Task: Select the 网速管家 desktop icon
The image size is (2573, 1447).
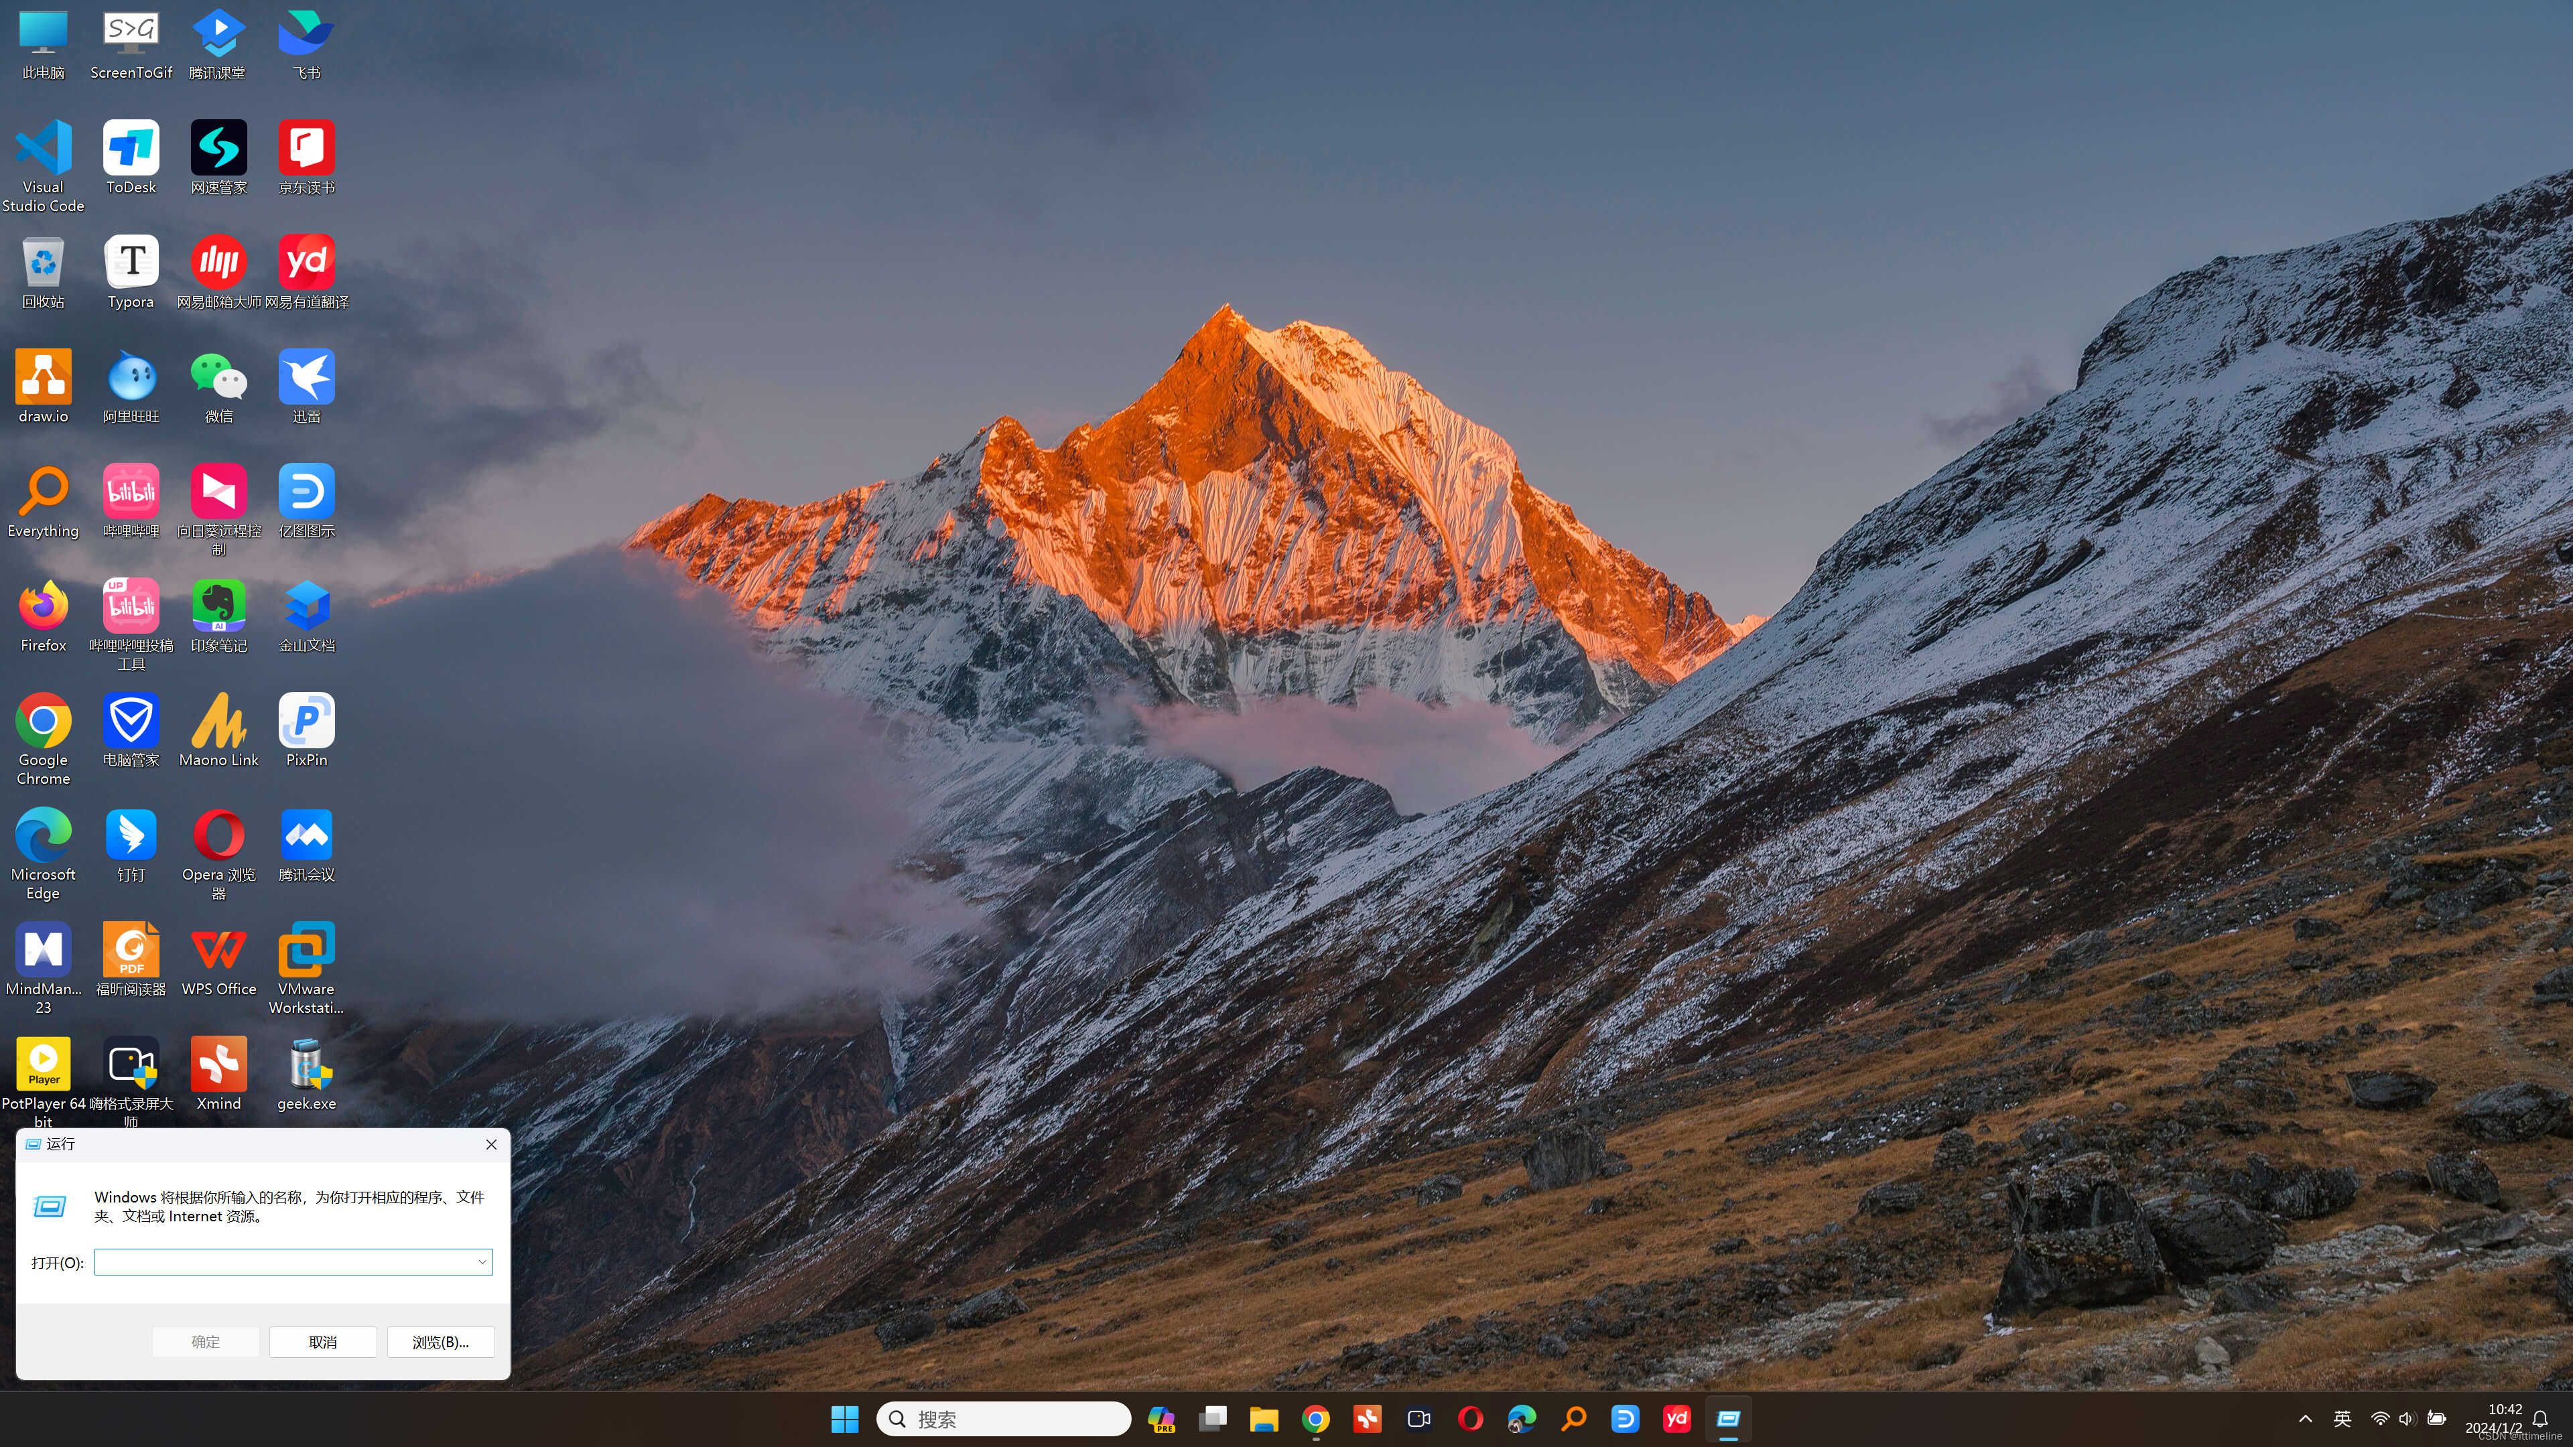Action: click(218, 158)
